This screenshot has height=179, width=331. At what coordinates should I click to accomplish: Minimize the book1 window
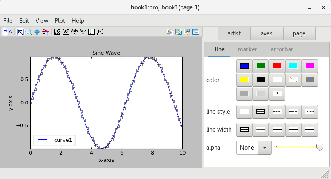(310, 8)
